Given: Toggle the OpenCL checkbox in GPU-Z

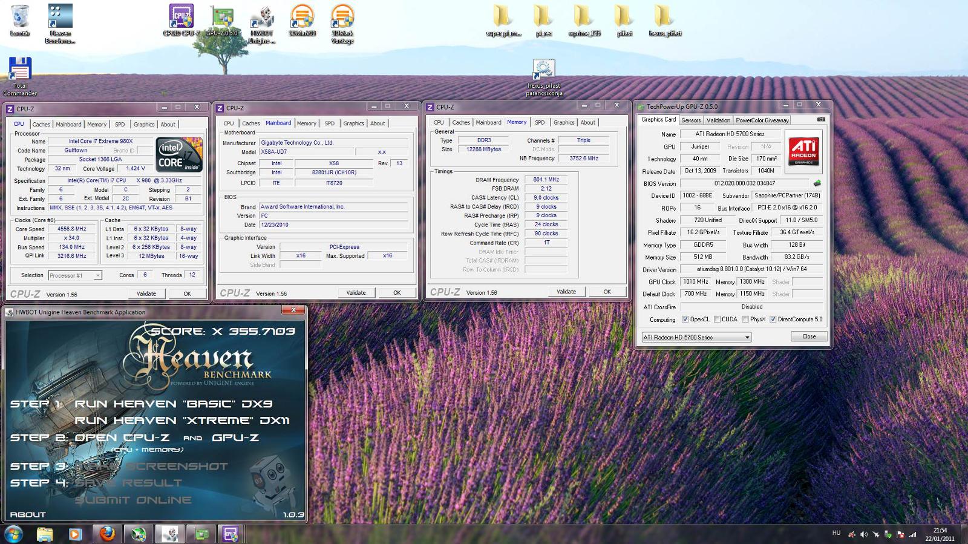Looking at the screenshot, I should [x=685, y=320].
